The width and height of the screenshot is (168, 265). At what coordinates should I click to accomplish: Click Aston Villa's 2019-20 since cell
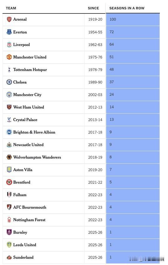(95, 170)
